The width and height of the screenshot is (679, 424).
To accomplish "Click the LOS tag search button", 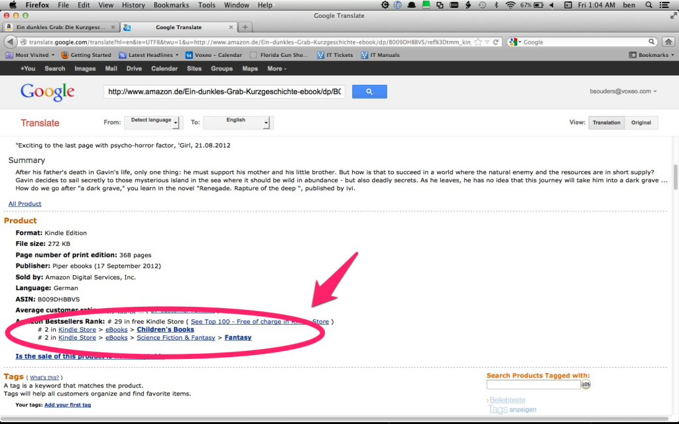I will pyautogui.click(x=586, y=384).
